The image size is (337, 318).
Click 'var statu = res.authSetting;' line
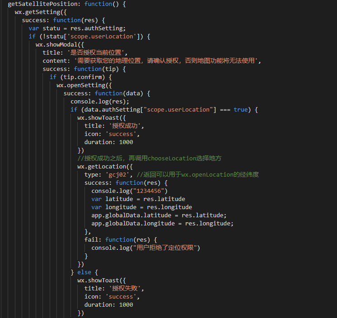click(x=77, y=28)
